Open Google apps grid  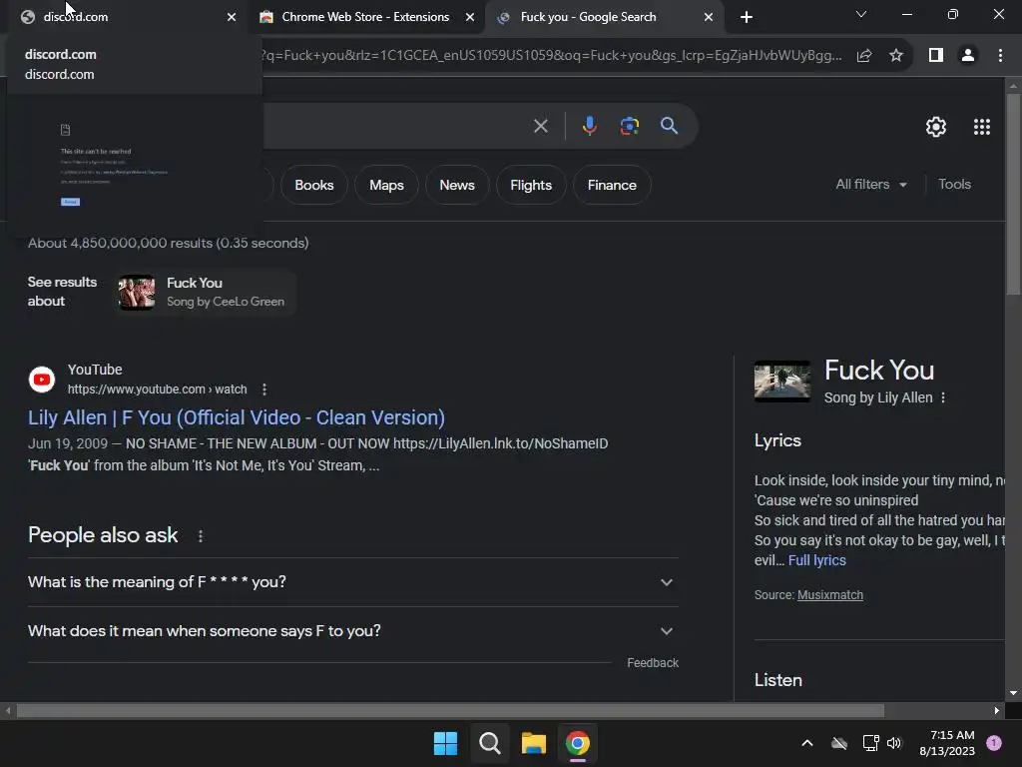pos(982,127)
